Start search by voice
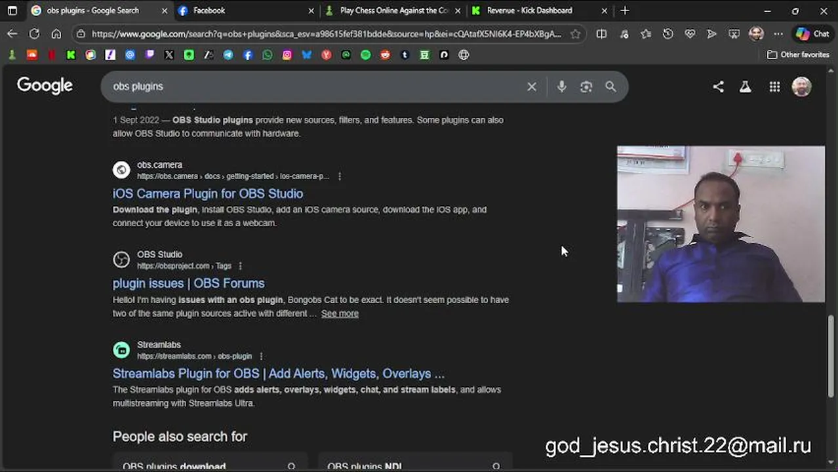This screenshot has height=472, width=838. point(561,87)
